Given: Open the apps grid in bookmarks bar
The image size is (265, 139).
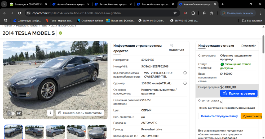Looking at the screenshot, I should tap(5, 21).
